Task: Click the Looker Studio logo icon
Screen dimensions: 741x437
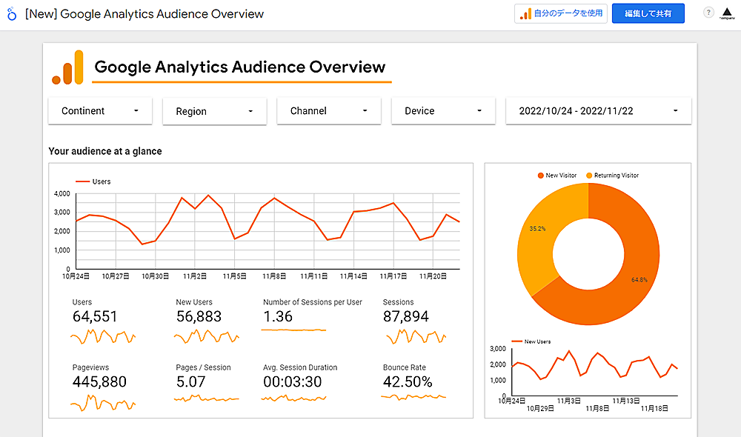Action: (x=12, y=14)
